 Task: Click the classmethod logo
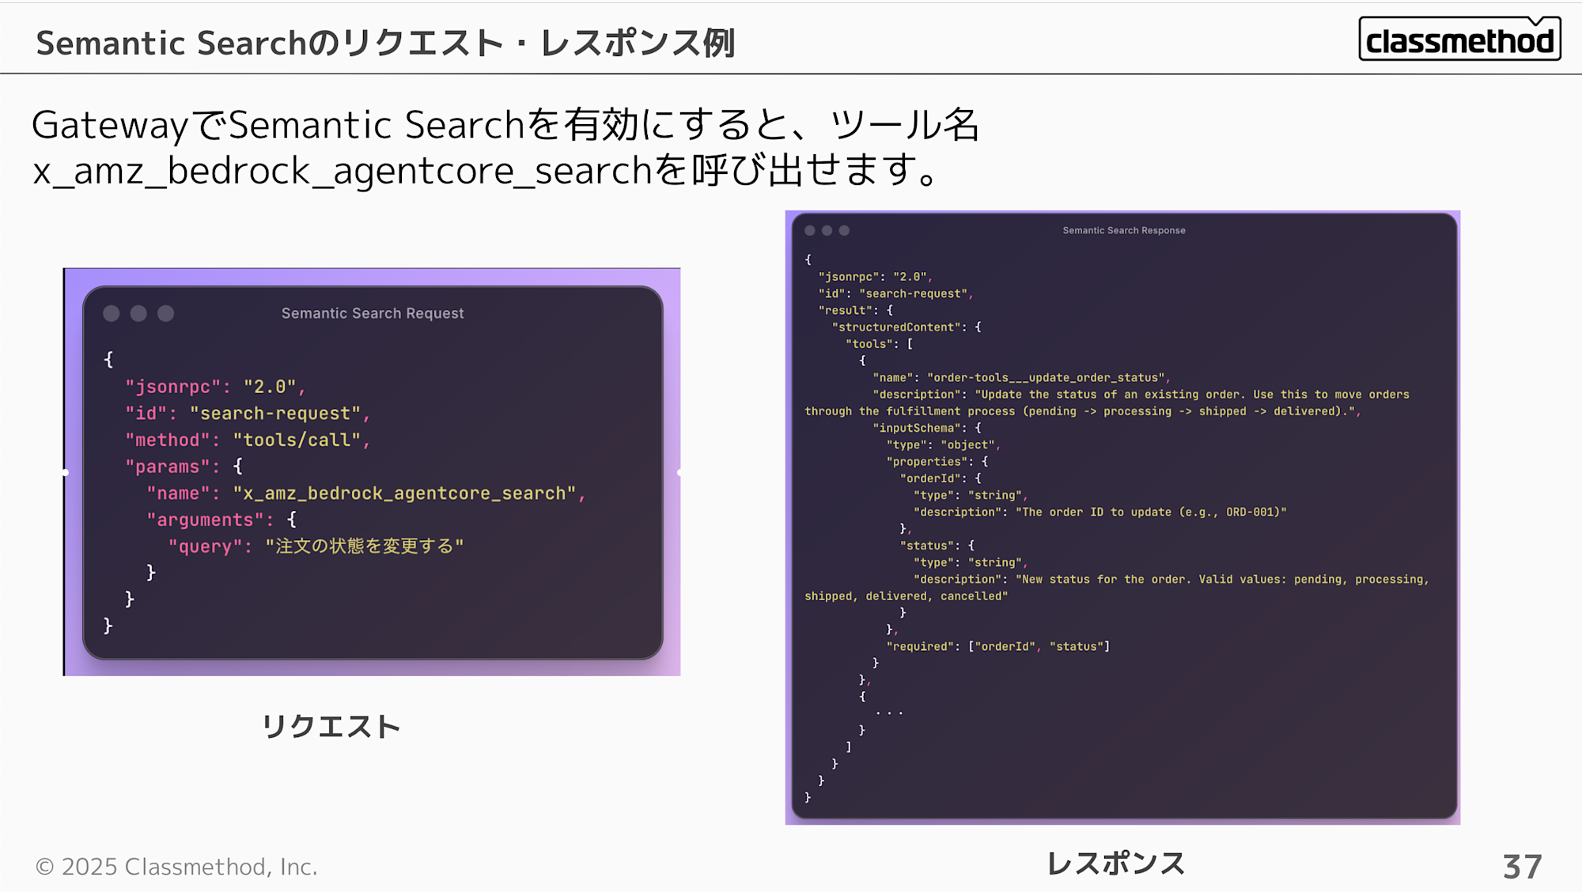[1459, 40]
